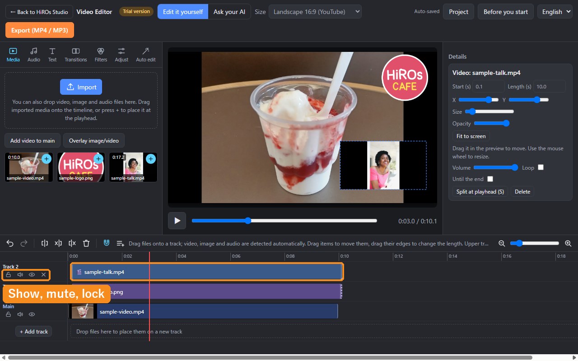
Task: Add sample-logo.png with its plus icon
Action: click(x=98, y=159)
